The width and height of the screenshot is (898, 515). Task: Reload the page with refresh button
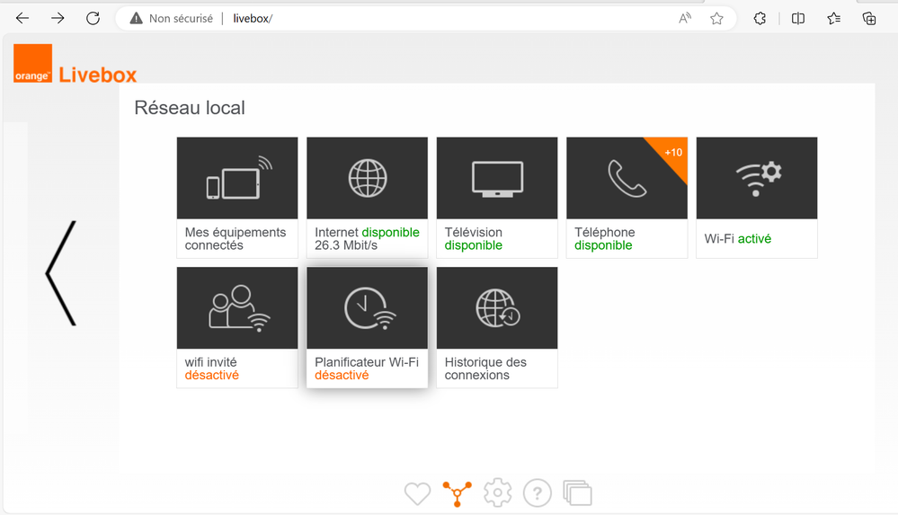tap(93, 18)
